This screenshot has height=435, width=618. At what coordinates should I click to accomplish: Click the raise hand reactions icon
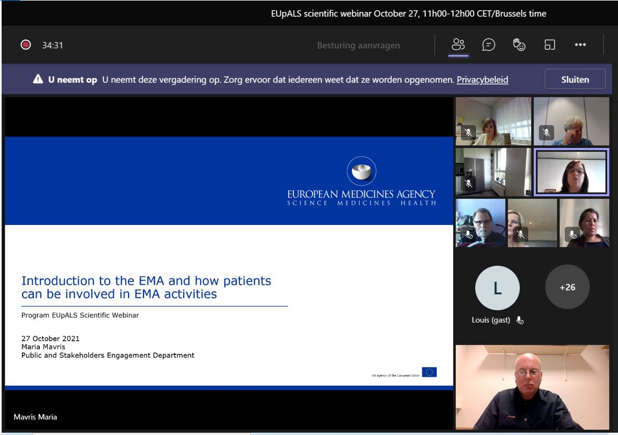(x=519, y=45)
